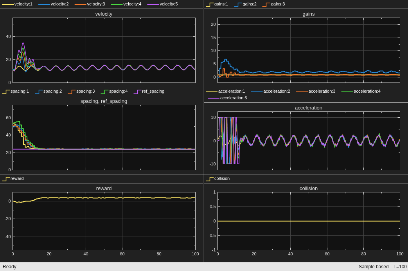Toggle gains:1 legend entry
The width and height of the screenshot is (408, 271).
(x=217, y=4)
